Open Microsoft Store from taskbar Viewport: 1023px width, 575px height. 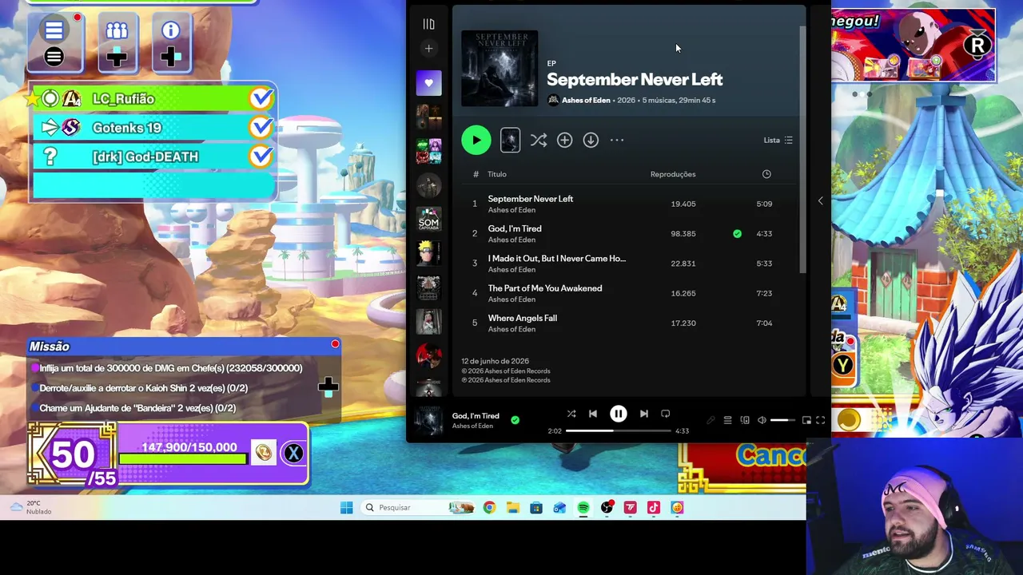536,508
